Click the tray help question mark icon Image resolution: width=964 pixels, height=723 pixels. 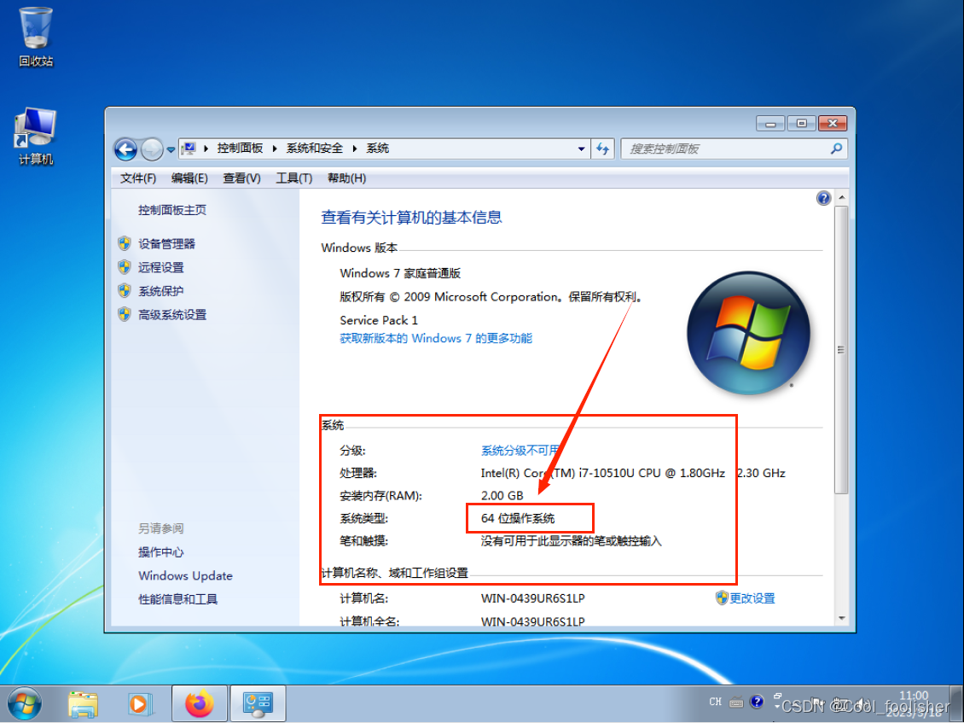(757, 702)
